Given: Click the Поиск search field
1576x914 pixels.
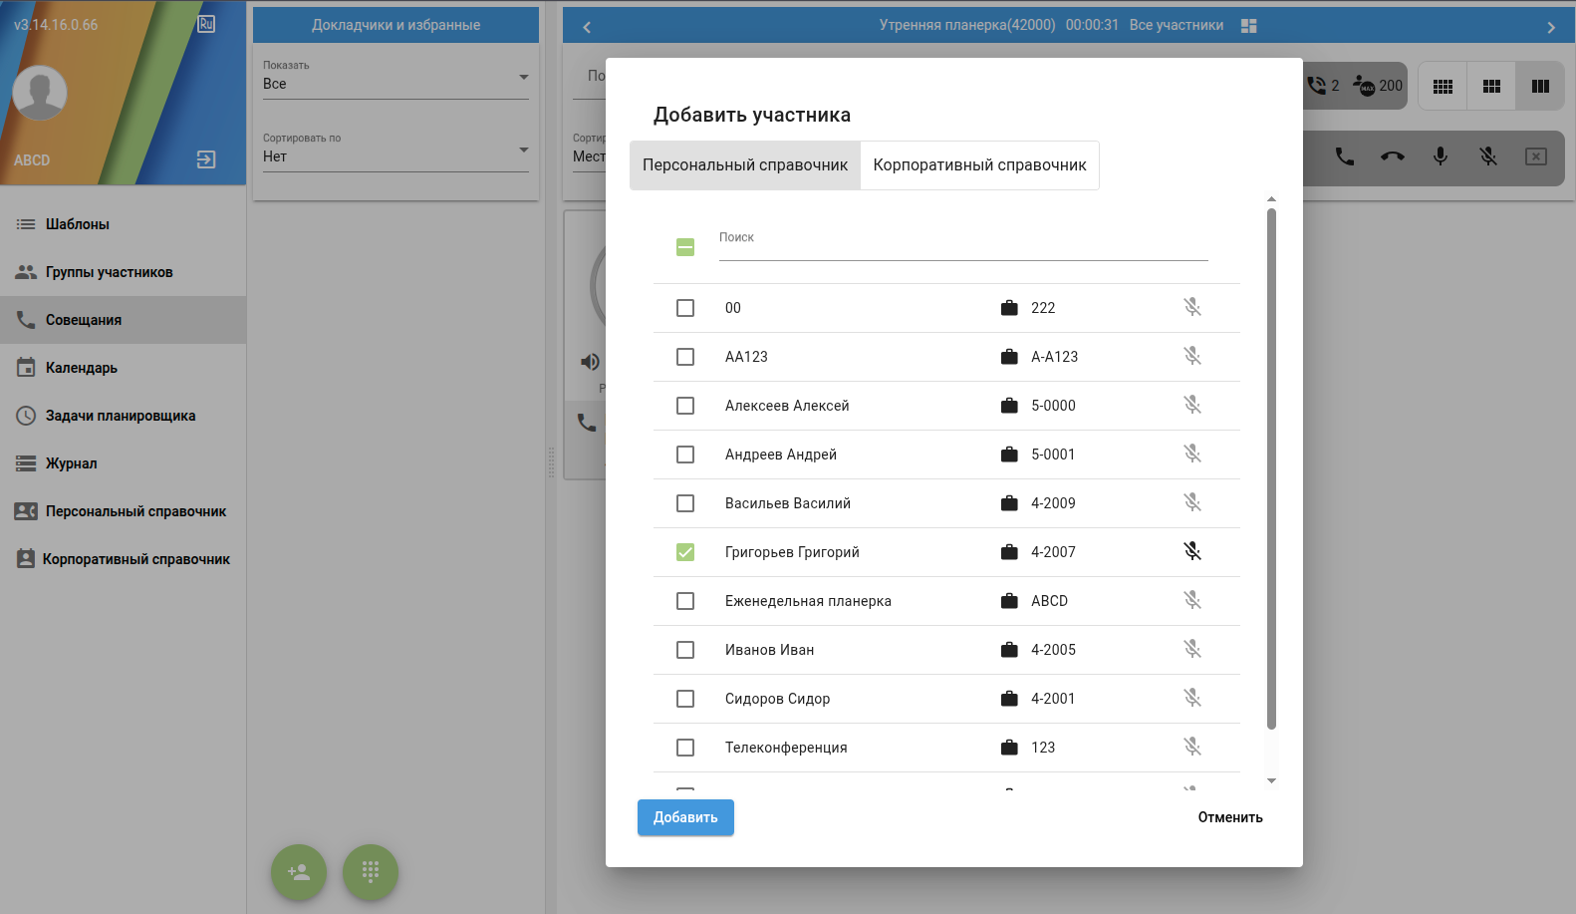Looking at the screenshot, I should click(x=962, y=247).
